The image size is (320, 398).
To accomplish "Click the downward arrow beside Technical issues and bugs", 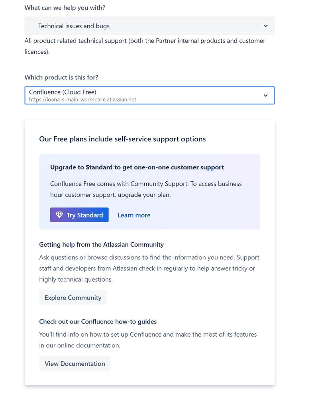I will 266,25.
